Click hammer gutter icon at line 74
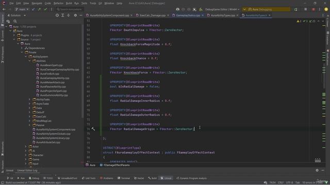Viewport: 330px width, 185px height. click(x=93, y=129)
